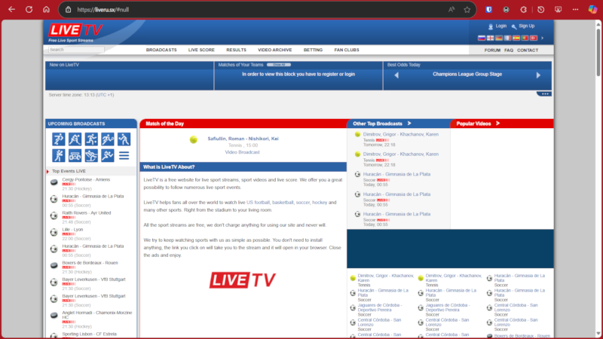Open the Copilot icon in browser toolbar
The image size is (603, 339).
click(x=592, y=10)
